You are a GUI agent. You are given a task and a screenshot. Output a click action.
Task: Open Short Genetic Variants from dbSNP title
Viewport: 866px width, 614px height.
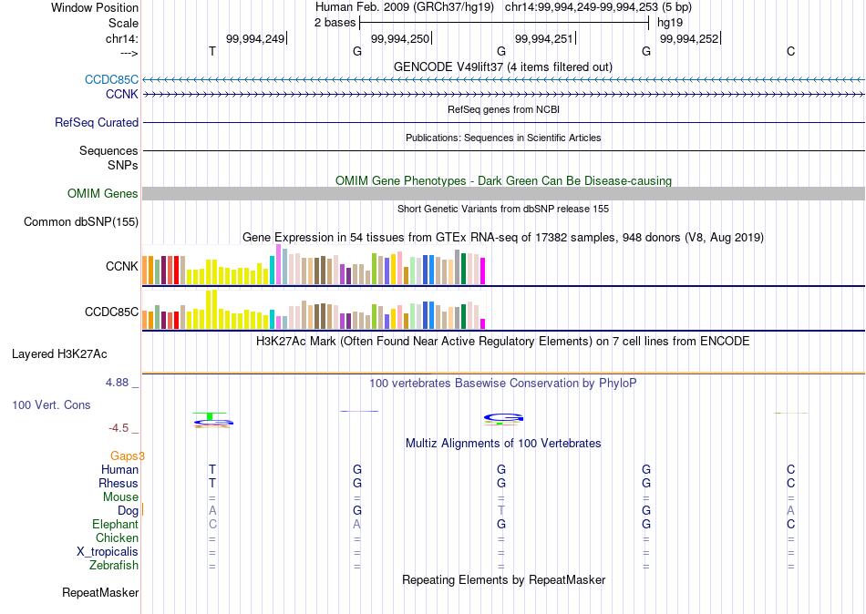[503, 209]
